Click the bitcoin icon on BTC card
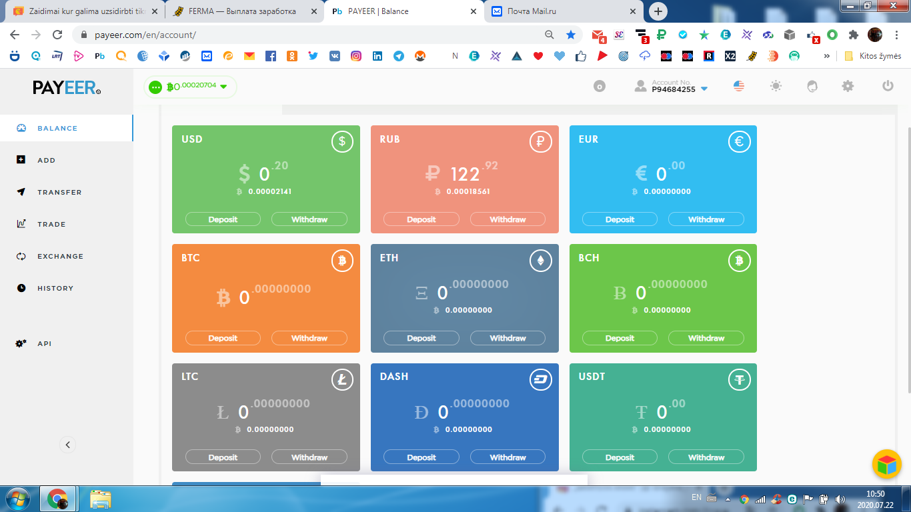This screenshot has height=512, width=911. tap(342, 261)
